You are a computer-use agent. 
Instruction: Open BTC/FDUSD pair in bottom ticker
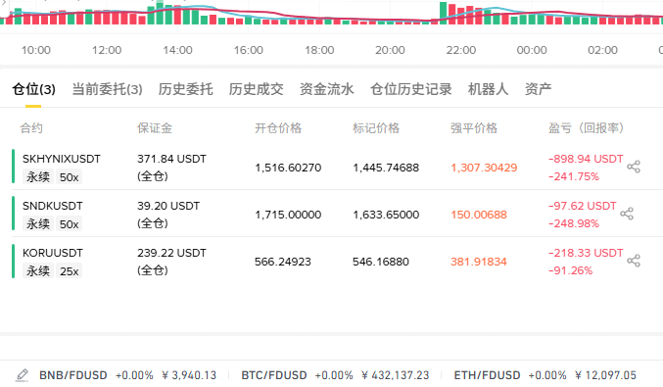(x=274, y=375)
